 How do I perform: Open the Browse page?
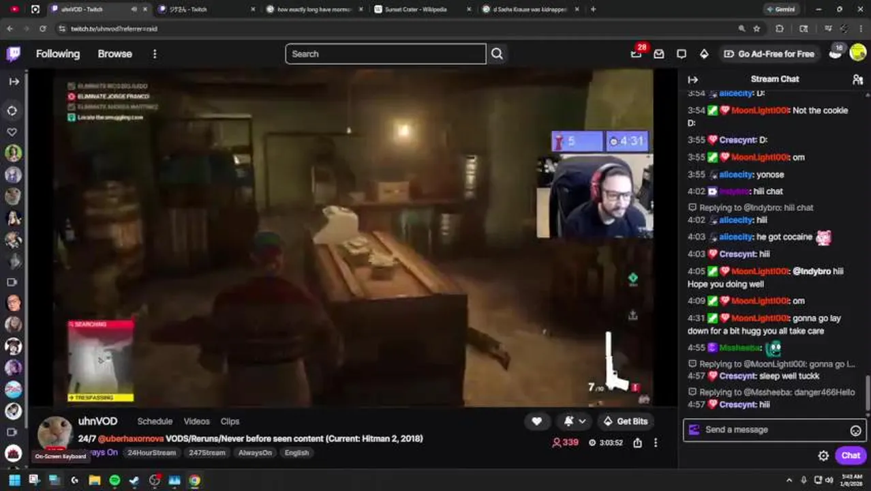tap(114, 54)
